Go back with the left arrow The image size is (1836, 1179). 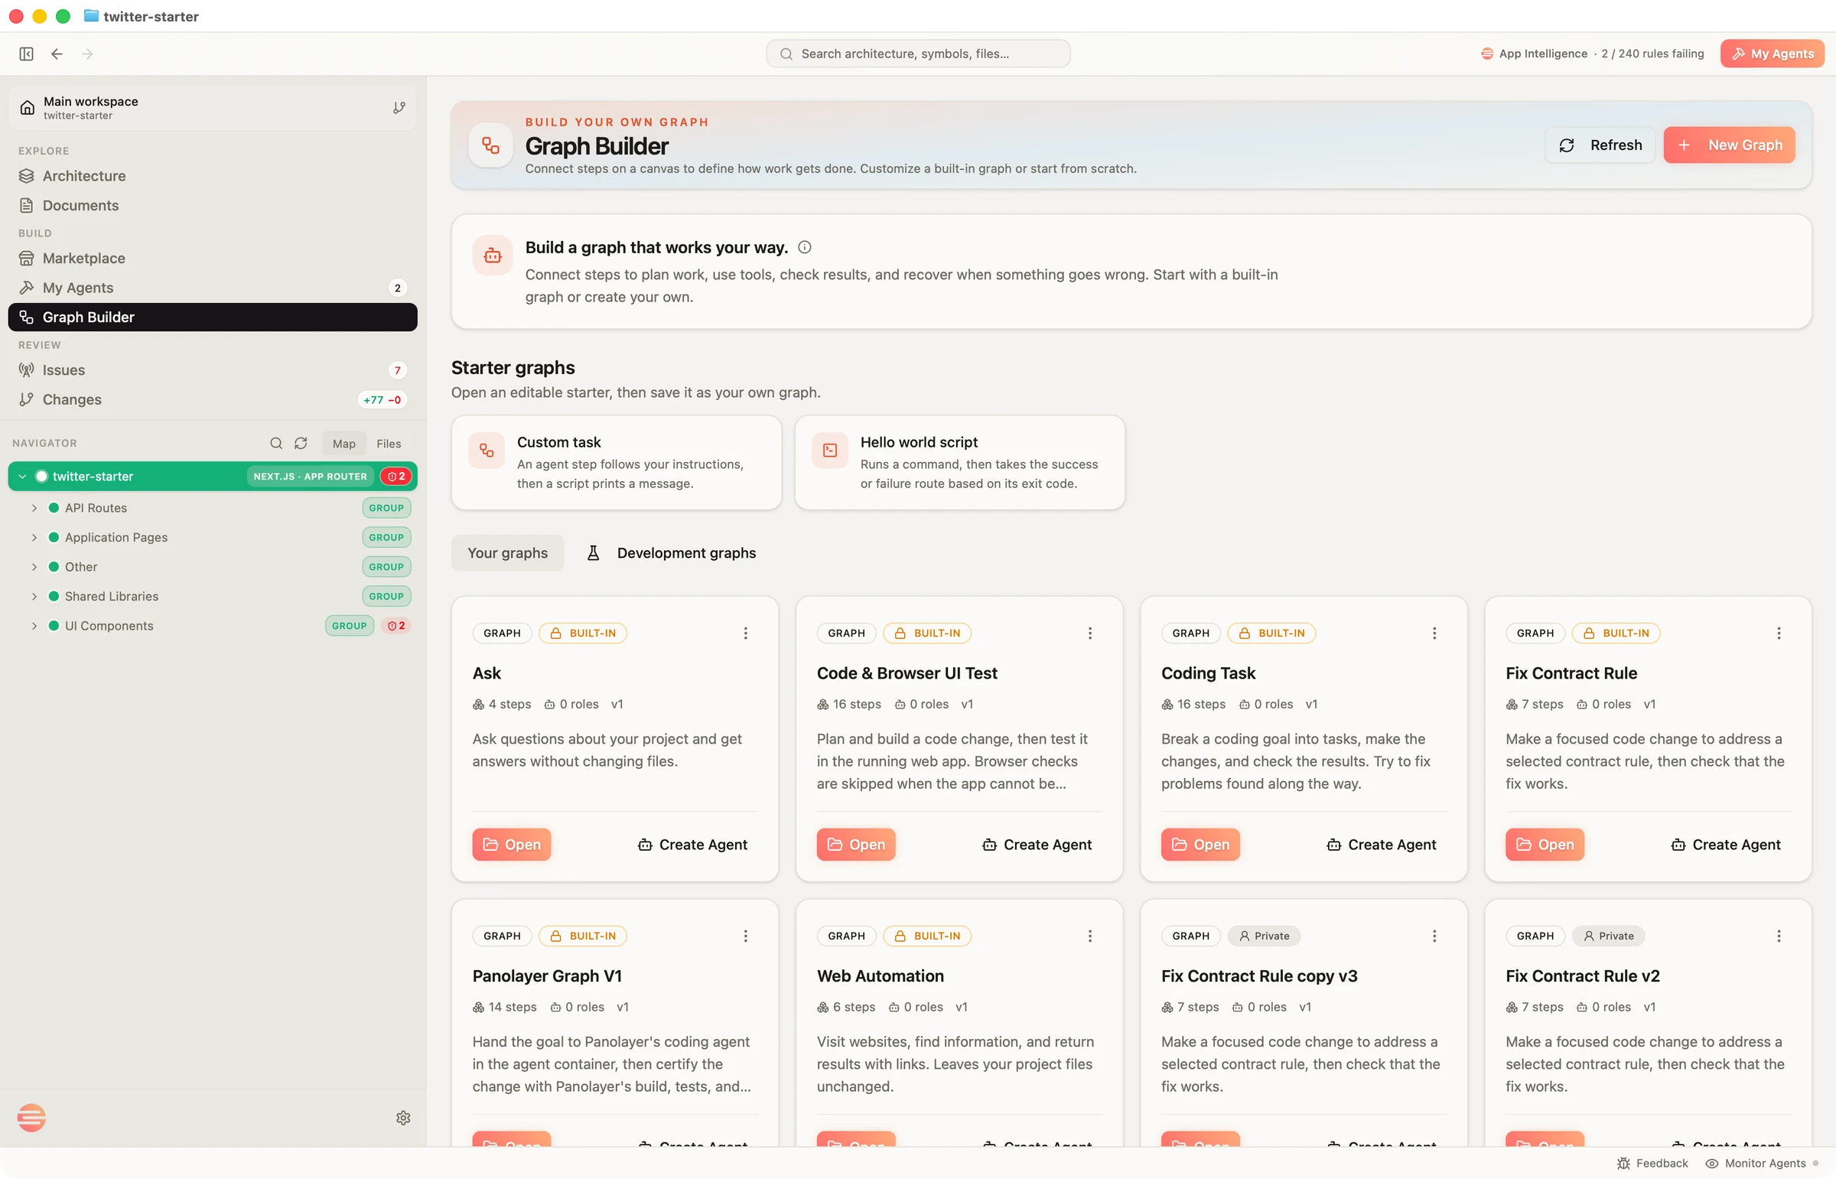(57, 54)
